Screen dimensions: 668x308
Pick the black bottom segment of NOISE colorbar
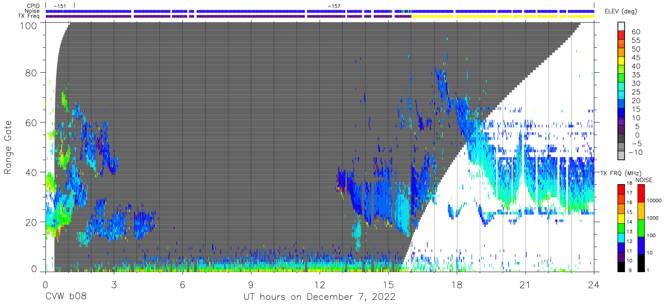coord(640,262)
